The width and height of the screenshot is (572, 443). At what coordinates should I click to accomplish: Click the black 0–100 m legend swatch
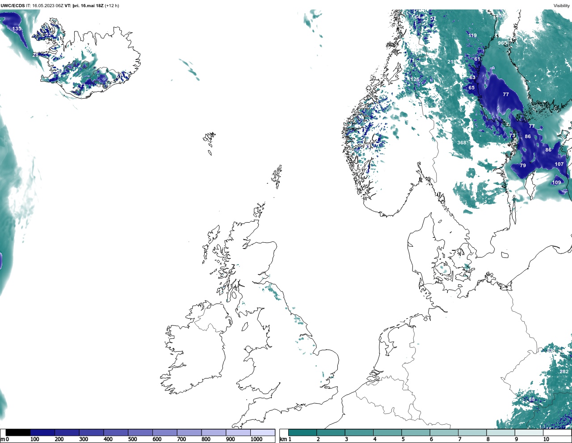tap(18, 432)
